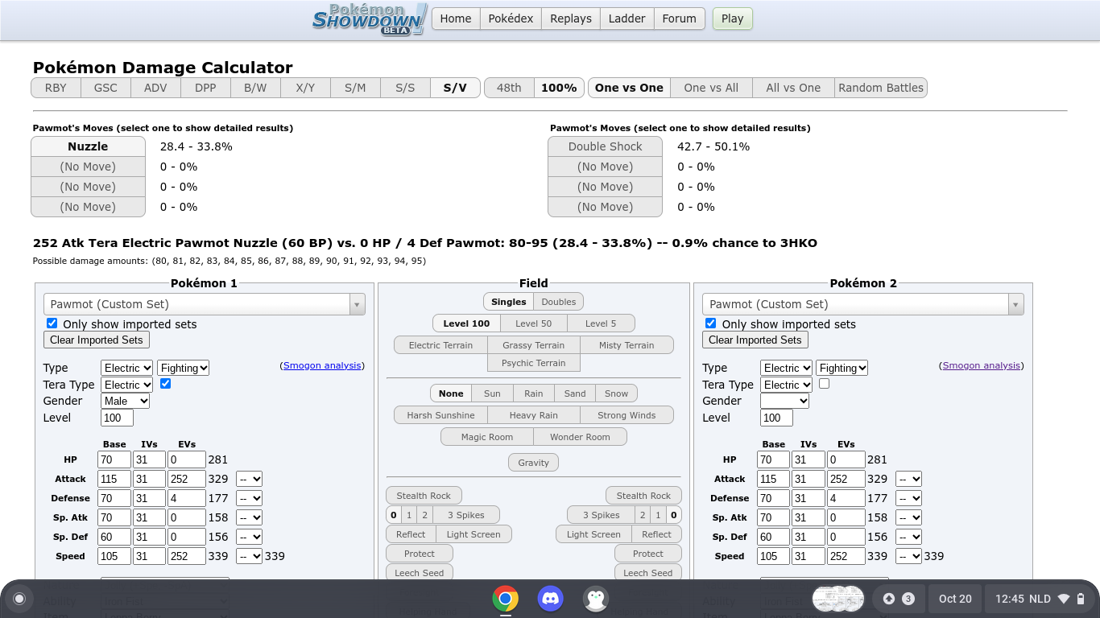
Task: Open Google Chrome from the shelf
Action: 506,599
